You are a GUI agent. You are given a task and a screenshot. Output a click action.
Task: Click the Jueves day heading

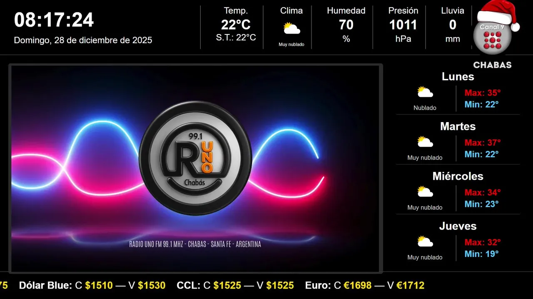[458, 226]
